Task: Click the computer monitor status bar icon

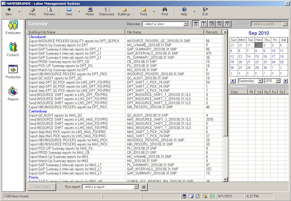Action: click(x=184, y=196)
